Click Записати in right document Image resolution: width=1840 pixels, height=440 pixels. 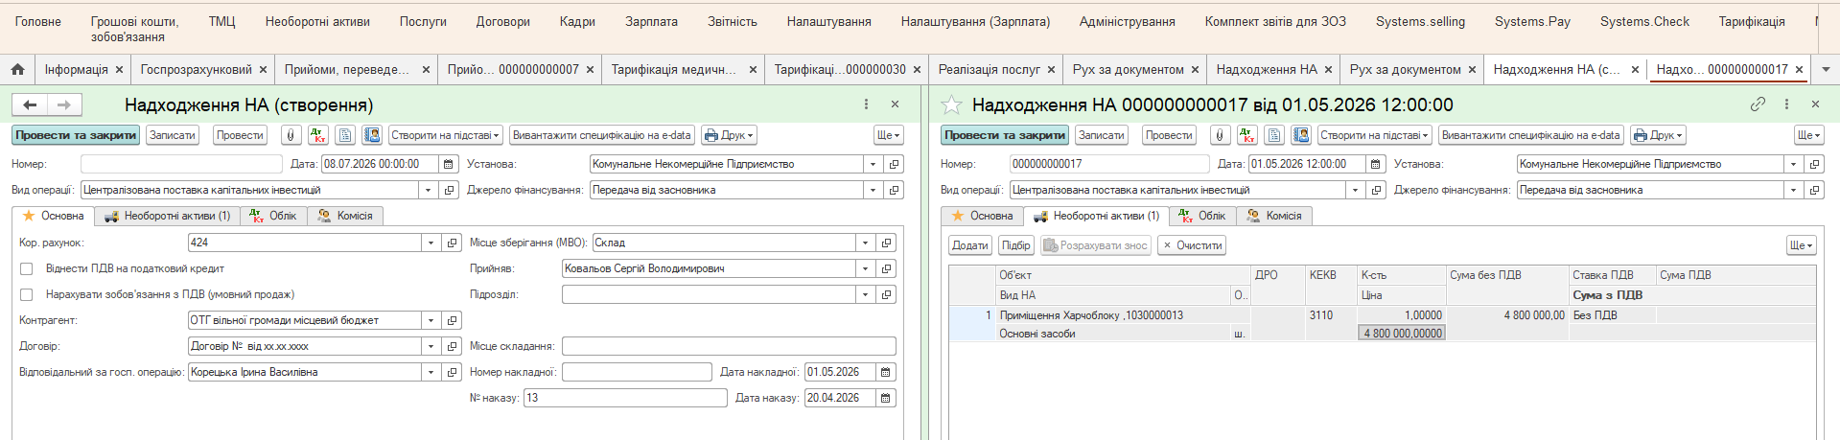[x=1101, y=135]
